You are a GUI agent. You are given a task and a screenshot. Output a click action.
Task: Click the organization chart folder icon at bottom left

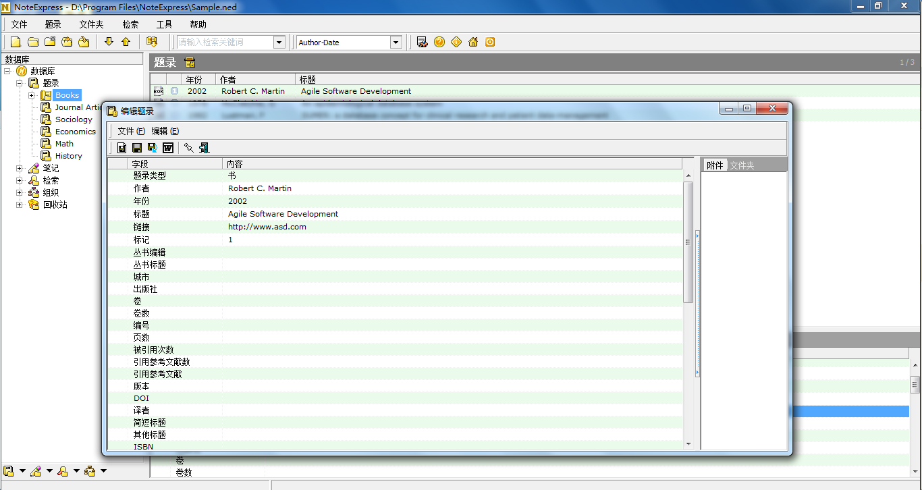(x=90, y=471)
